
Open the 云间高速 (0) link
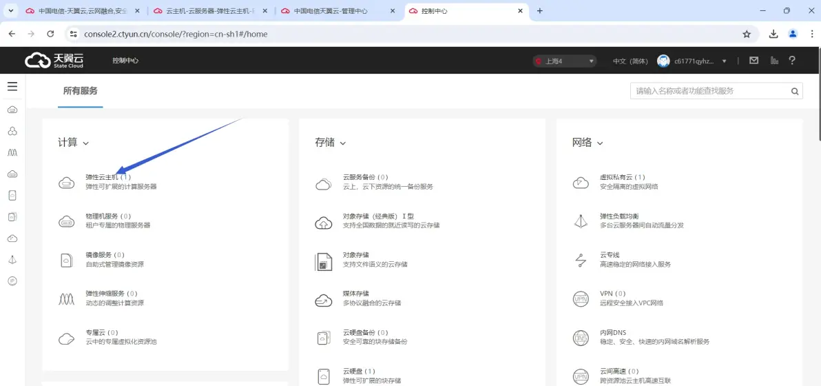(619, 371)
